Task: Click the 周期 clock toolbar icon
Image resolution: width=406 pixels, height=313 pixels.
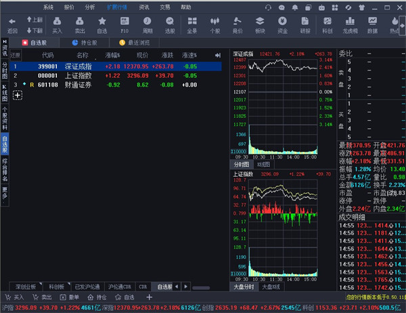Action: pyautogui.click(x=148, y=21)
